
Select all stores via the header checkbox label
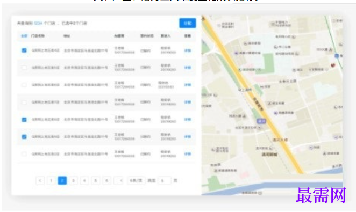(24, 36)
